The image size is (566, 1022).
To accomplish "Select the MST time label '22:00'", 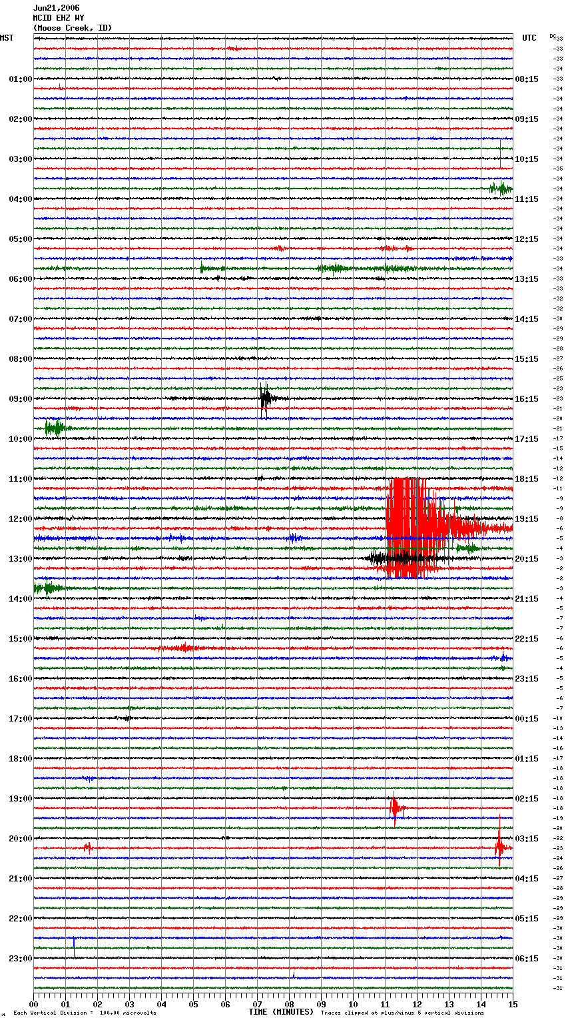I will pyautogui.click(x=21, y=919).
